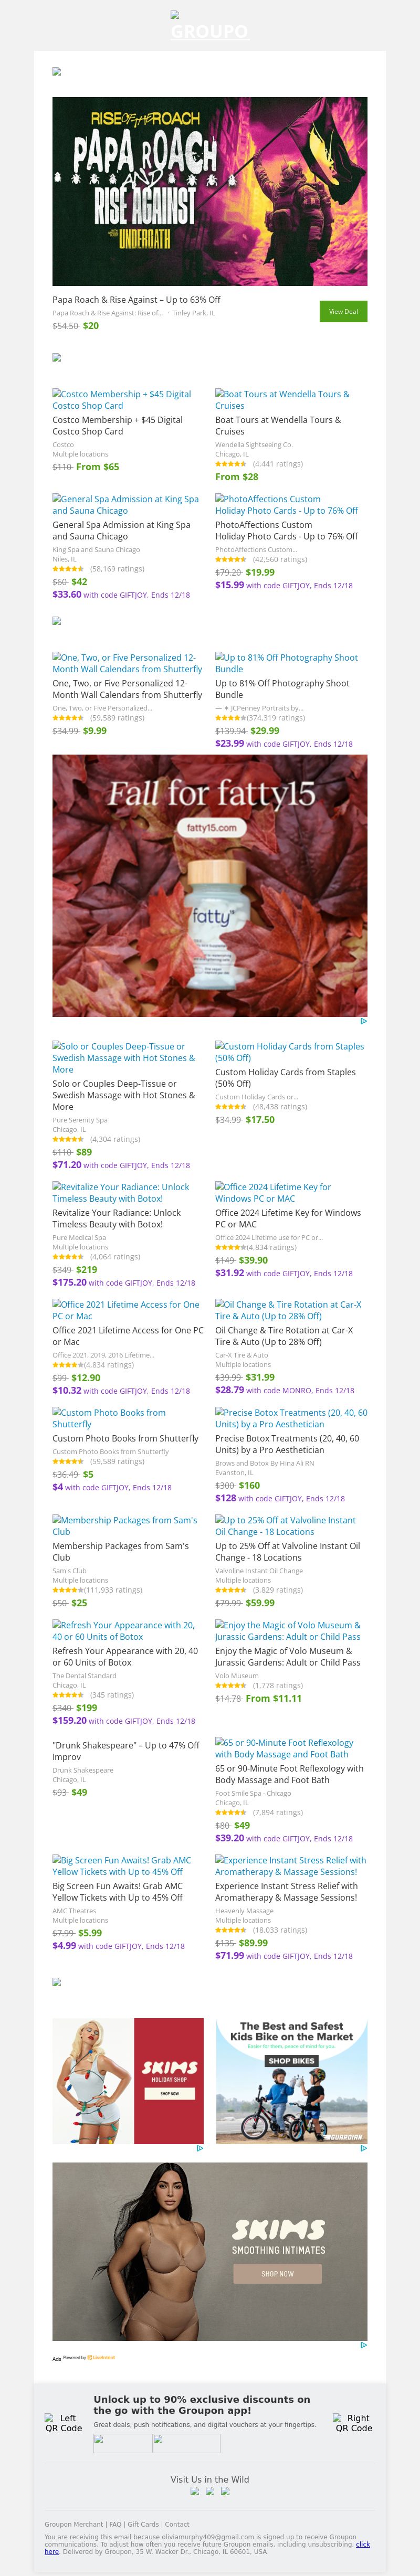
Task: Open first social icon under Visit Us in the Wild
Action: pos(196,2490)
